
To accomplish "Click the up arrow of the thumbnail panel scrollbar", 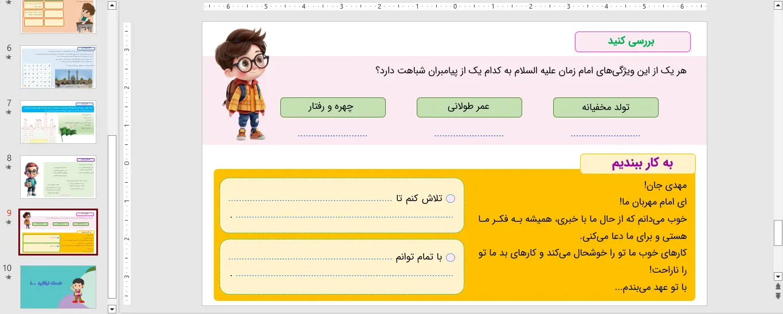I will click(112, 6).
